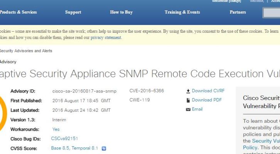Open the Partners menu
The width and height of the screenshot is (280, 154).
238,12
